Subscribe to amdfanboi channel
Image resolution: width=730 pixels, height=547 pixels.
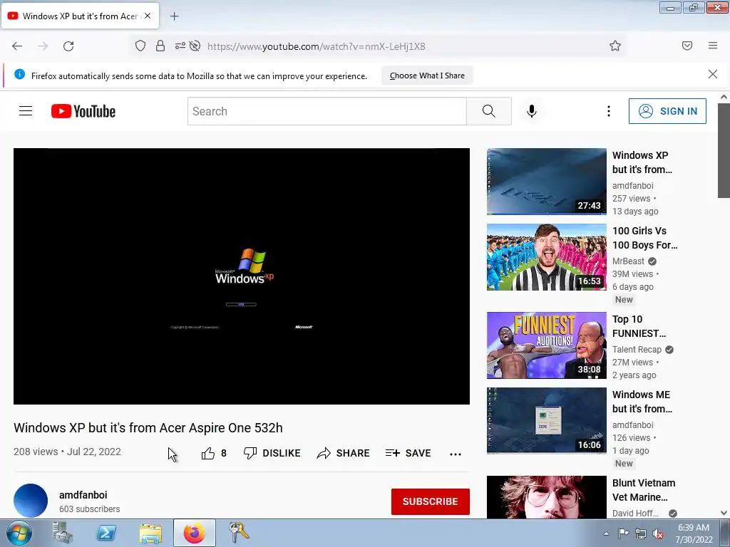pyautogui.click(x=430, y=501)
